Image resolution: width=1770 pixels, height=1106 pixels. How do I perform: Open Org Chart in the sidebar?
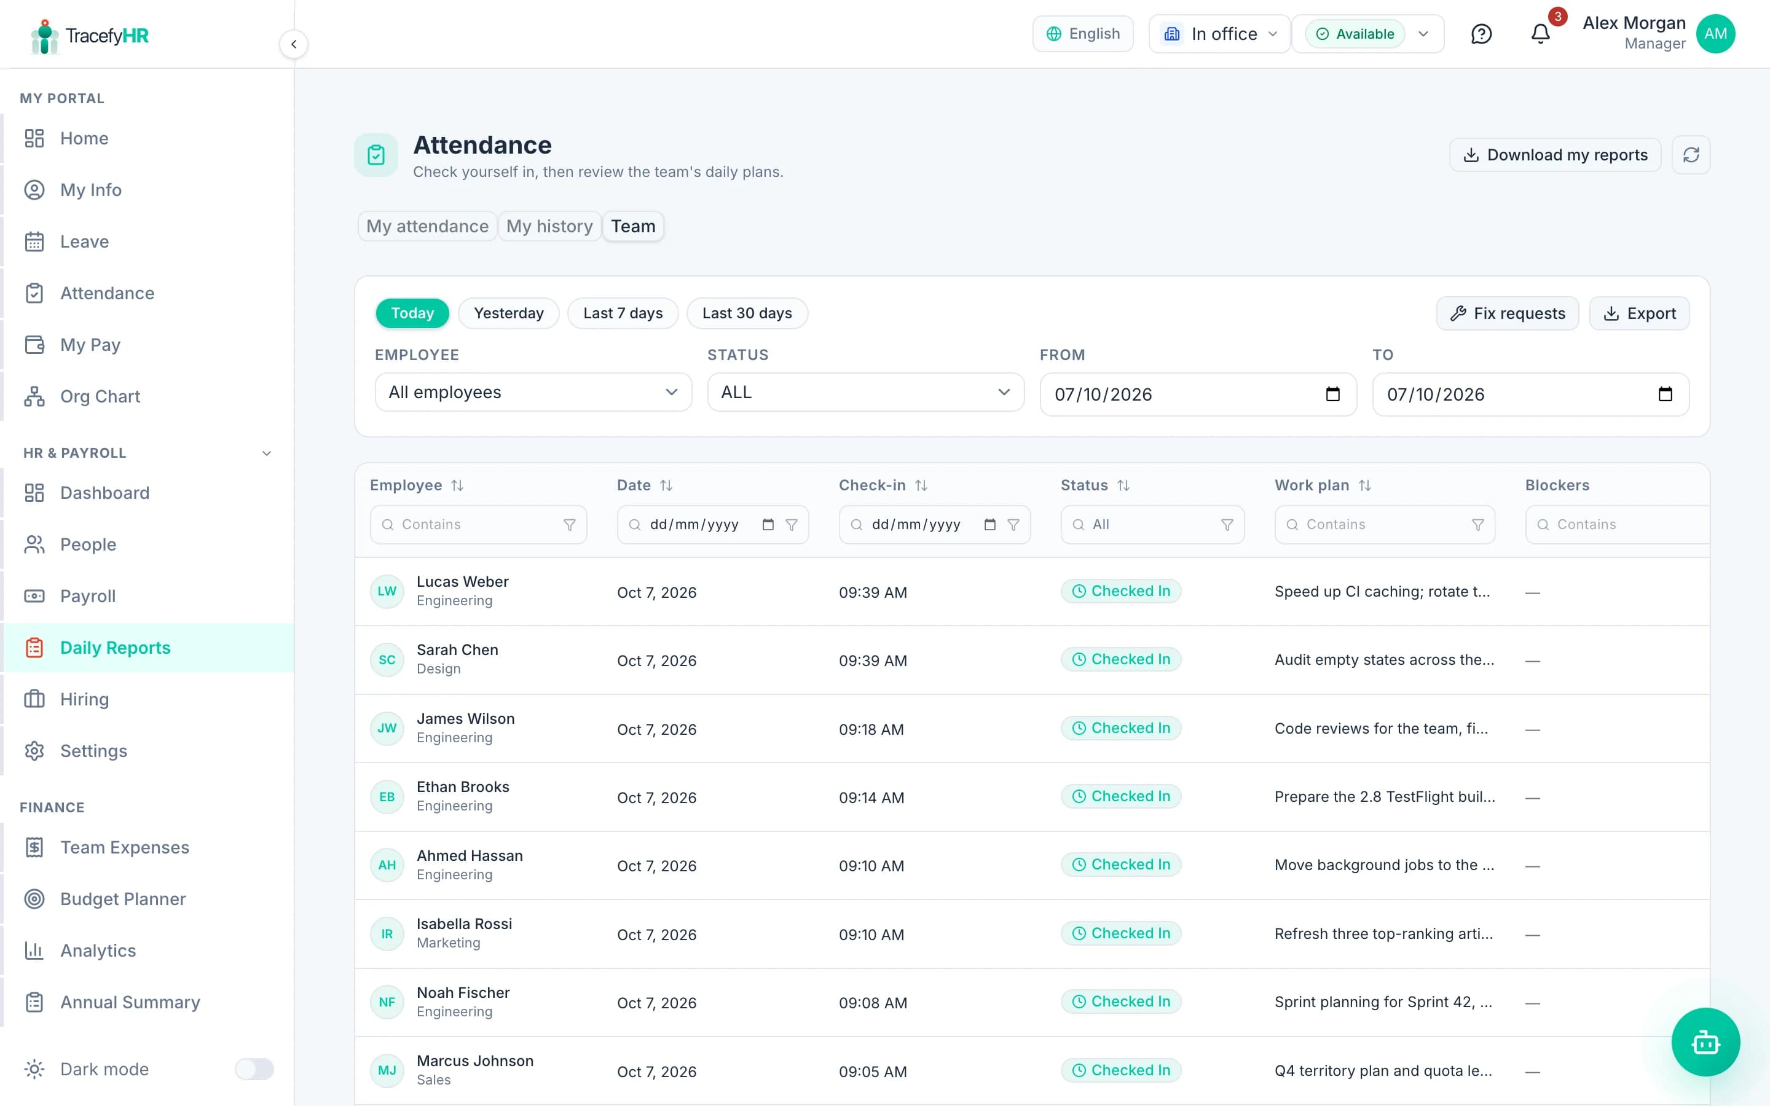147,396
